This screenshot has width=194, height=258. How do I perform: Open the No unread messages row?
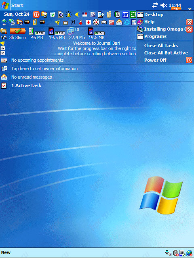tap(97, 77)
